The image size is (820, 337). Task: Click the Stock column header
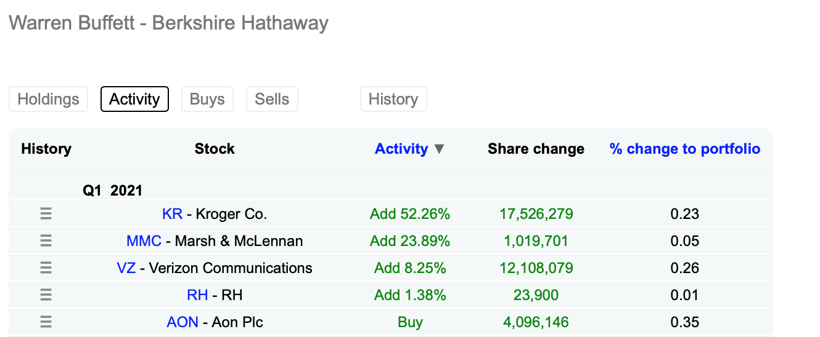click(215, 149)
